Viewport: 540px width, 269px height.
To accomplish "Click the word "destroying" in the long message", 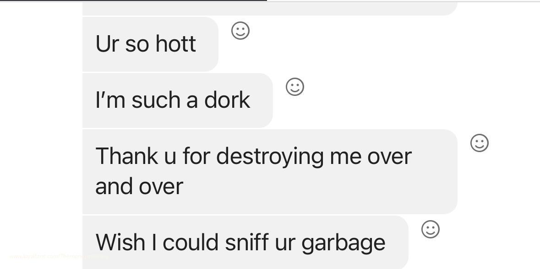I will (x=270, y=157).
